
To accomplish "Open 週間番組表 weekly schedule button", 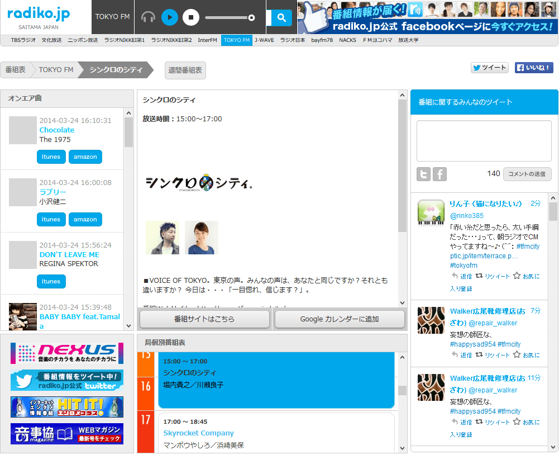I will tap(185, 70).
